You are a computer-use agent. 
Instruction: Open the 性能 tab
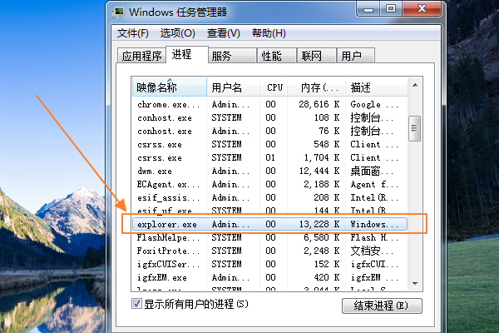click(277, 56)
